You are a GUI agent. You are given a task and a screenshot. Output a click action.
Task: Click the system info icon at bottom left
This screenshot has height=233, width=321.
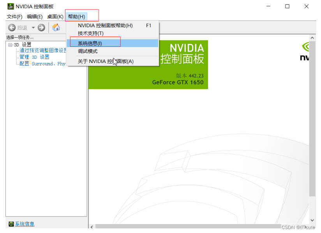11,224
